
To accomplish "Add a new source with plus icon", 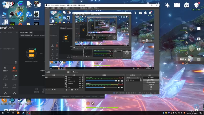I will click(67, 90).
